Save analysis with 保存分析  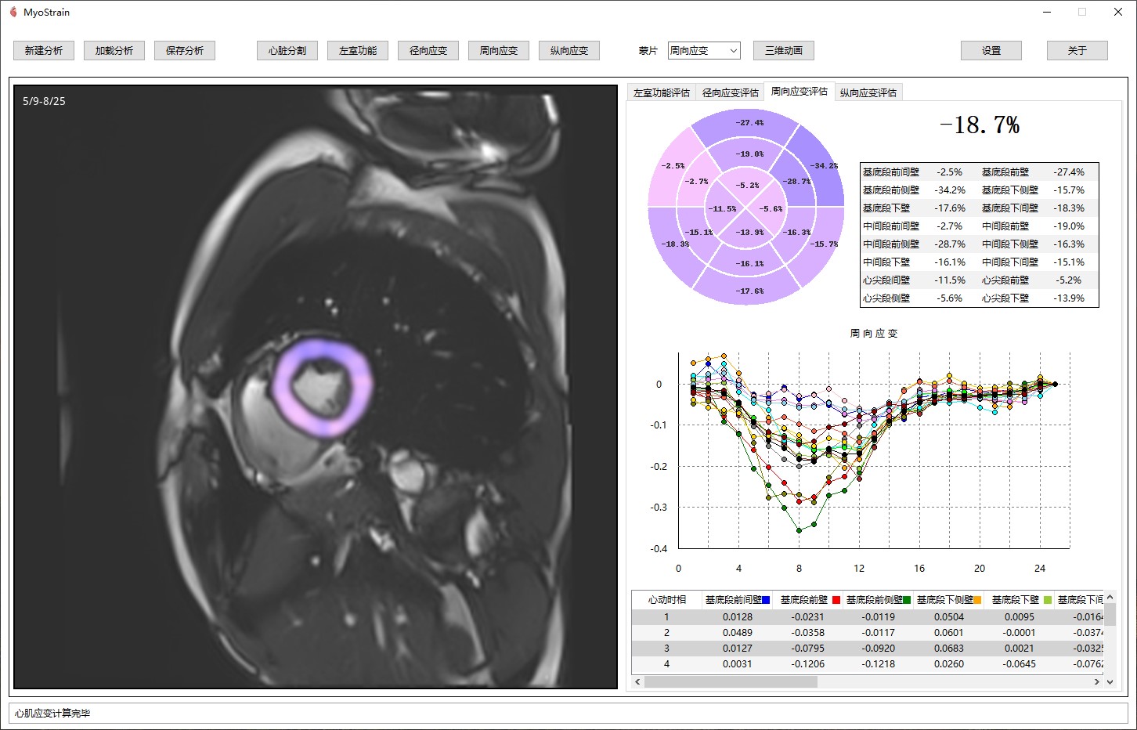tap(185, 51)
